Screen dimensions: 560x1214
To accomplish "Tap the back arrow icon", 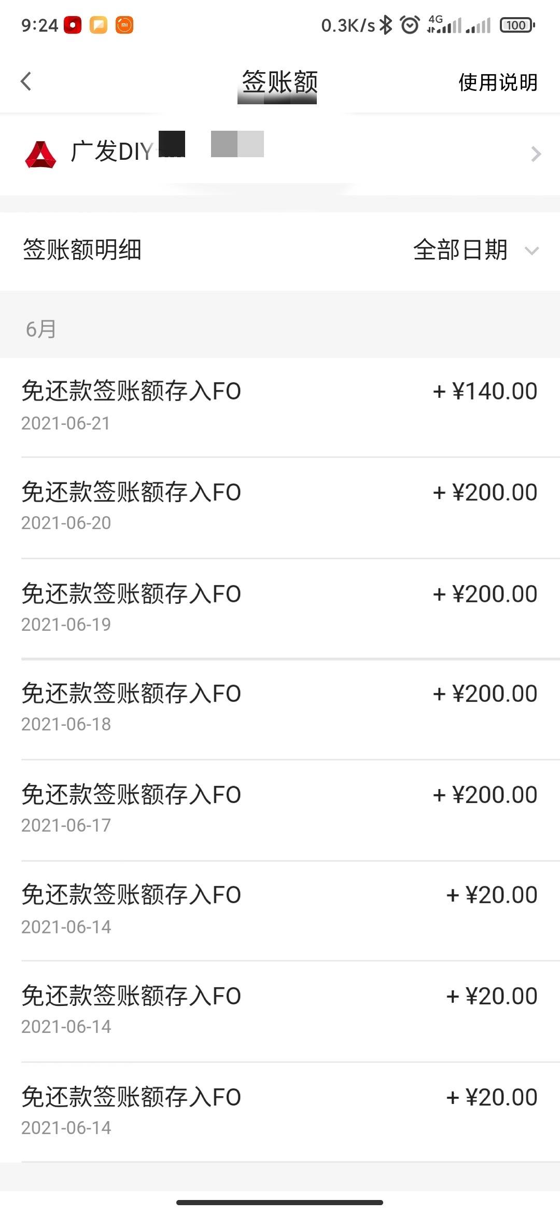I will click(x=26, y=81).
